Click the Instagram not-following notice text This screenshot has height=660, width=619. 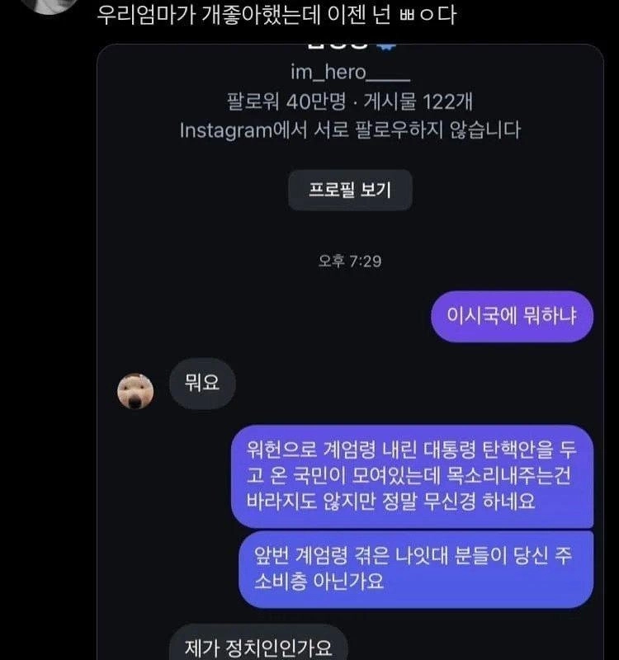coord(350,130)
